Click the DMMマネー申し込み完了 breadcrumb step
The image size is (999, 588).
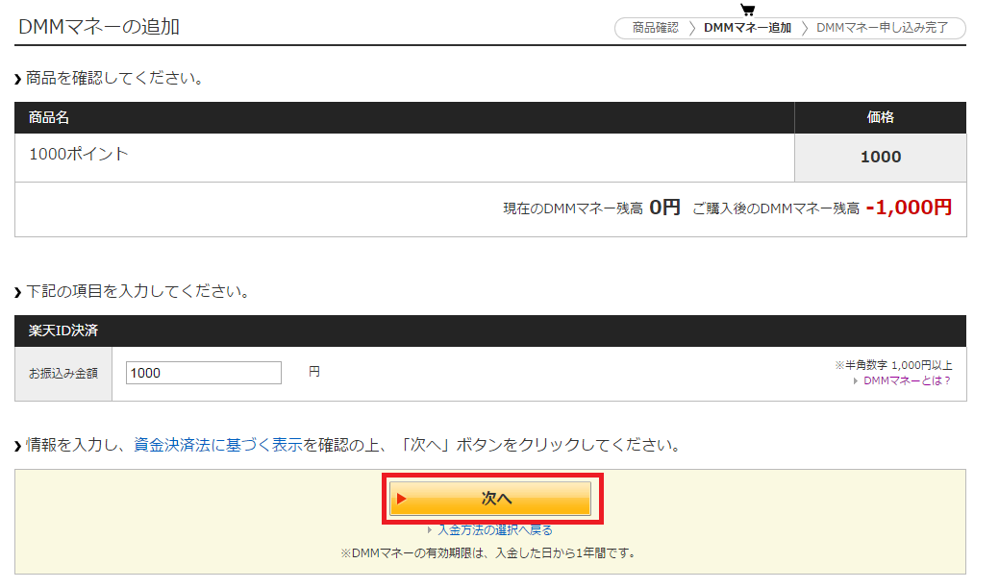point(882,28)
